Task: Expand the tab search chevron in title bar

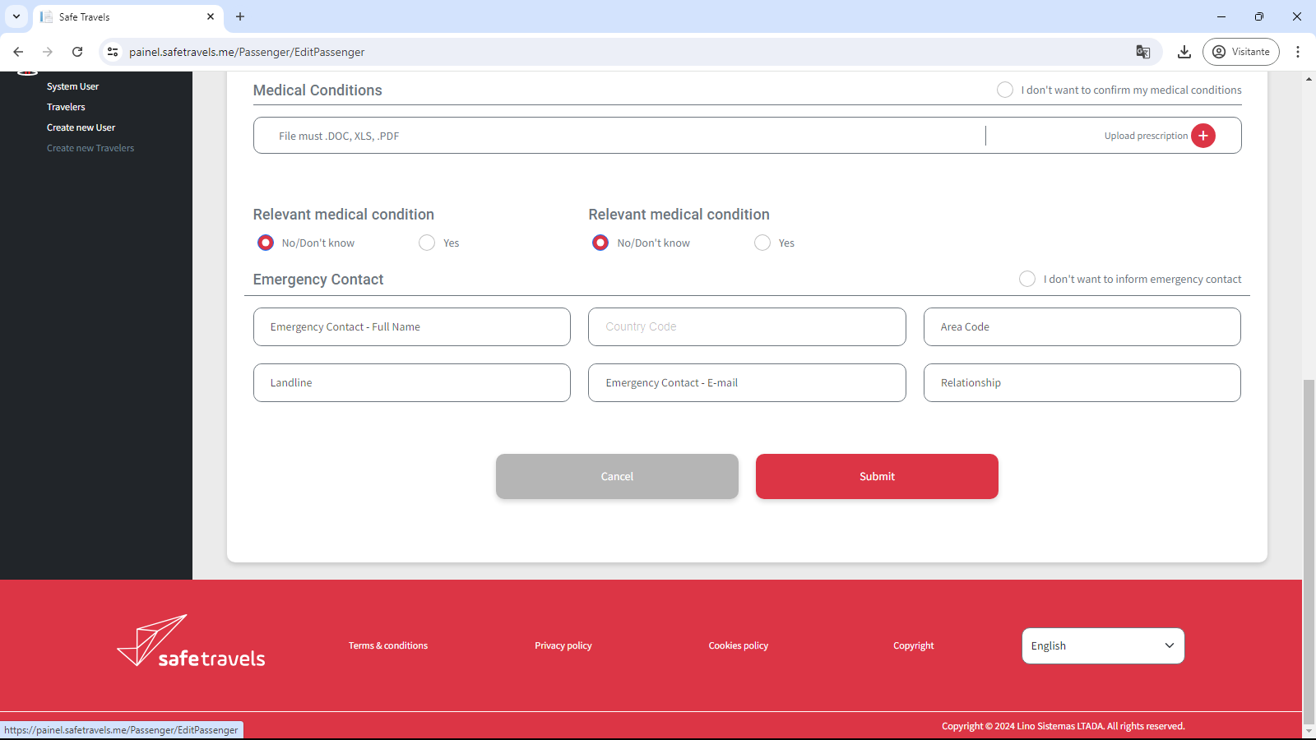Action: [16, 16]
